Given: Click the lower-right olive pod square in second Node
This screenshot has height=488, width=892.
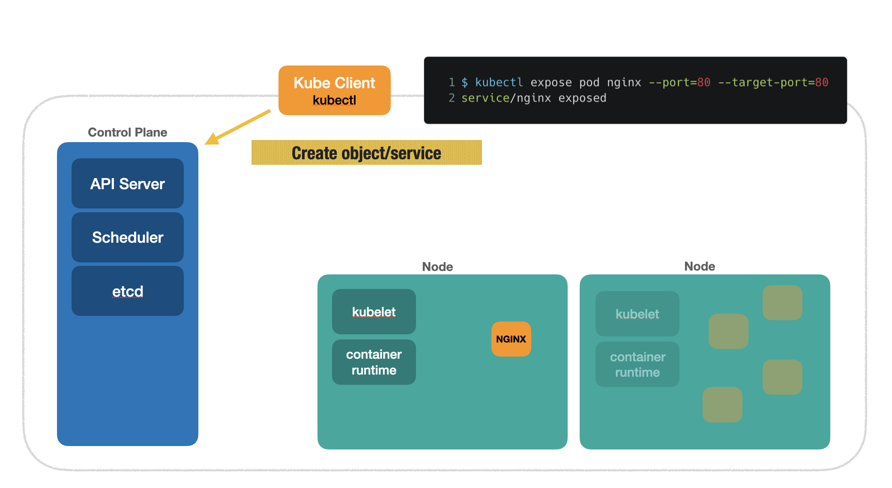Looking at the screenshot, I should click(782, 377).
